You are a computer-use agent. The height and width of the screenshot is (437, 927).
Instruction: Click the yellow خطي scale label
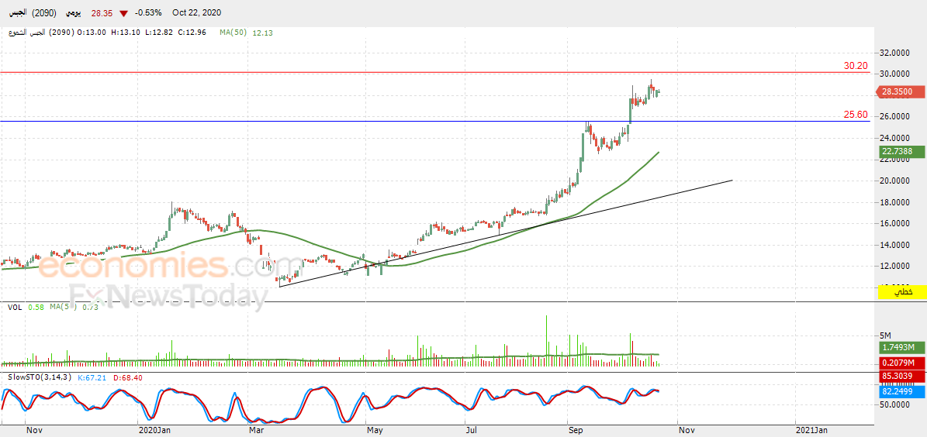pyautogui.click(x=902, y=291)
